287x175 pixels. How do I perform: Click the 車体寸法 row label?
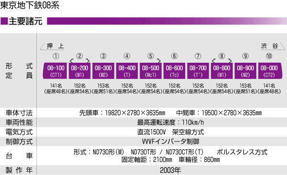pyautogui.click(x=19, y=113)
